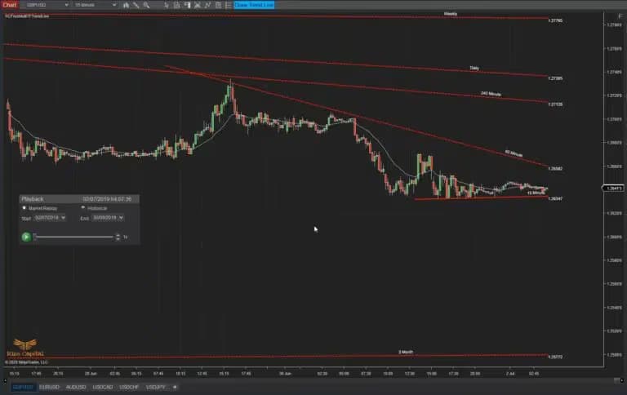The width and height of the screenshot is (627, 395).
Task: Open the End date dropdown
Action: (x=122, y=218)
